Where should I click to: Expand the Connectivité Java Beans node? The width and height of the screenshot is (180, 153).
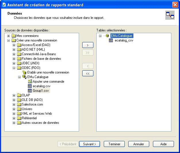pyautogui.click(x=14, y=54)
